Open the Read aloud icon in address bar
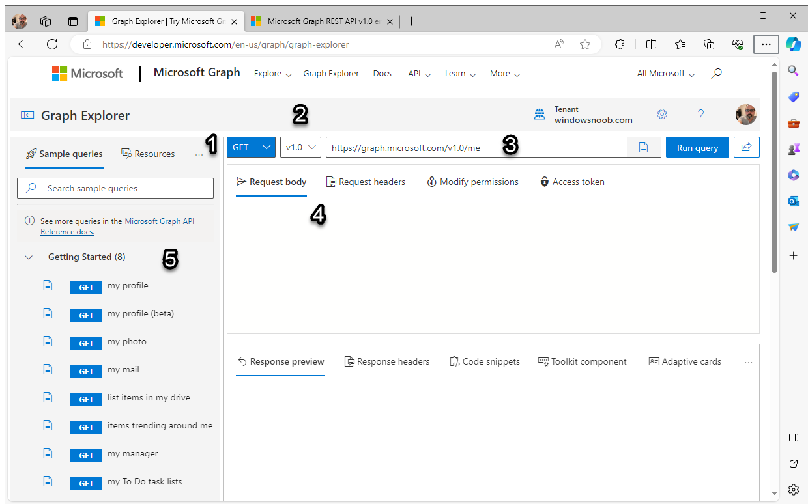 click(x=559, y=44)
